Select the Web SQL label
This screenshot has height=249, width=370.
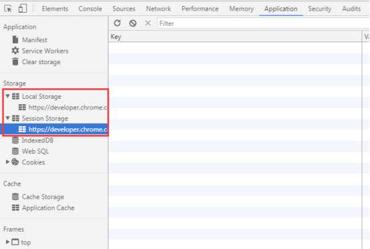point(35,151)
